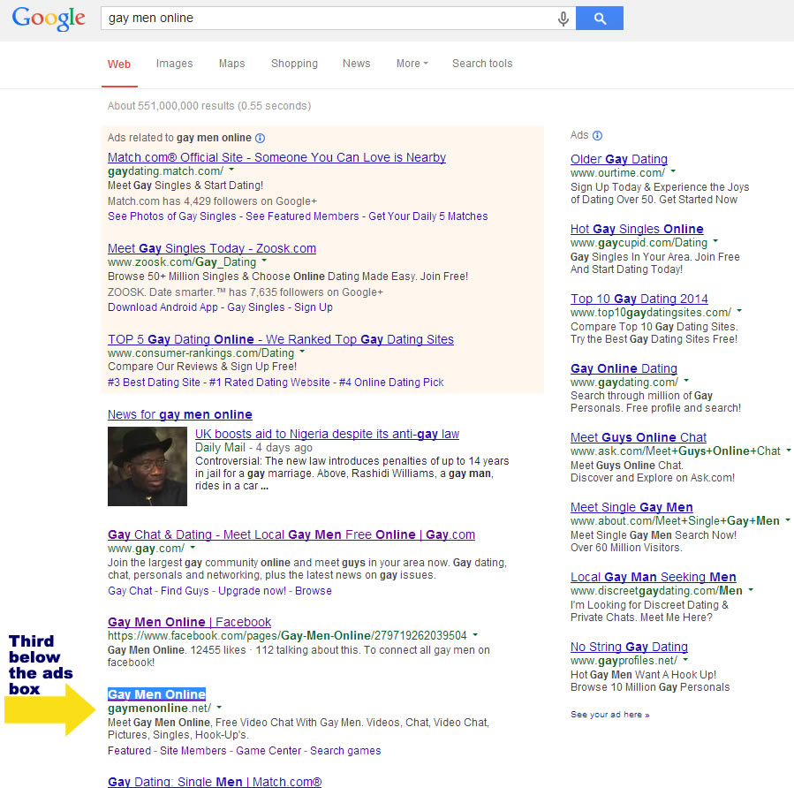Screen dimensions: 794x788
Task: Switch to the News tab
Action: tap(357, 64)
